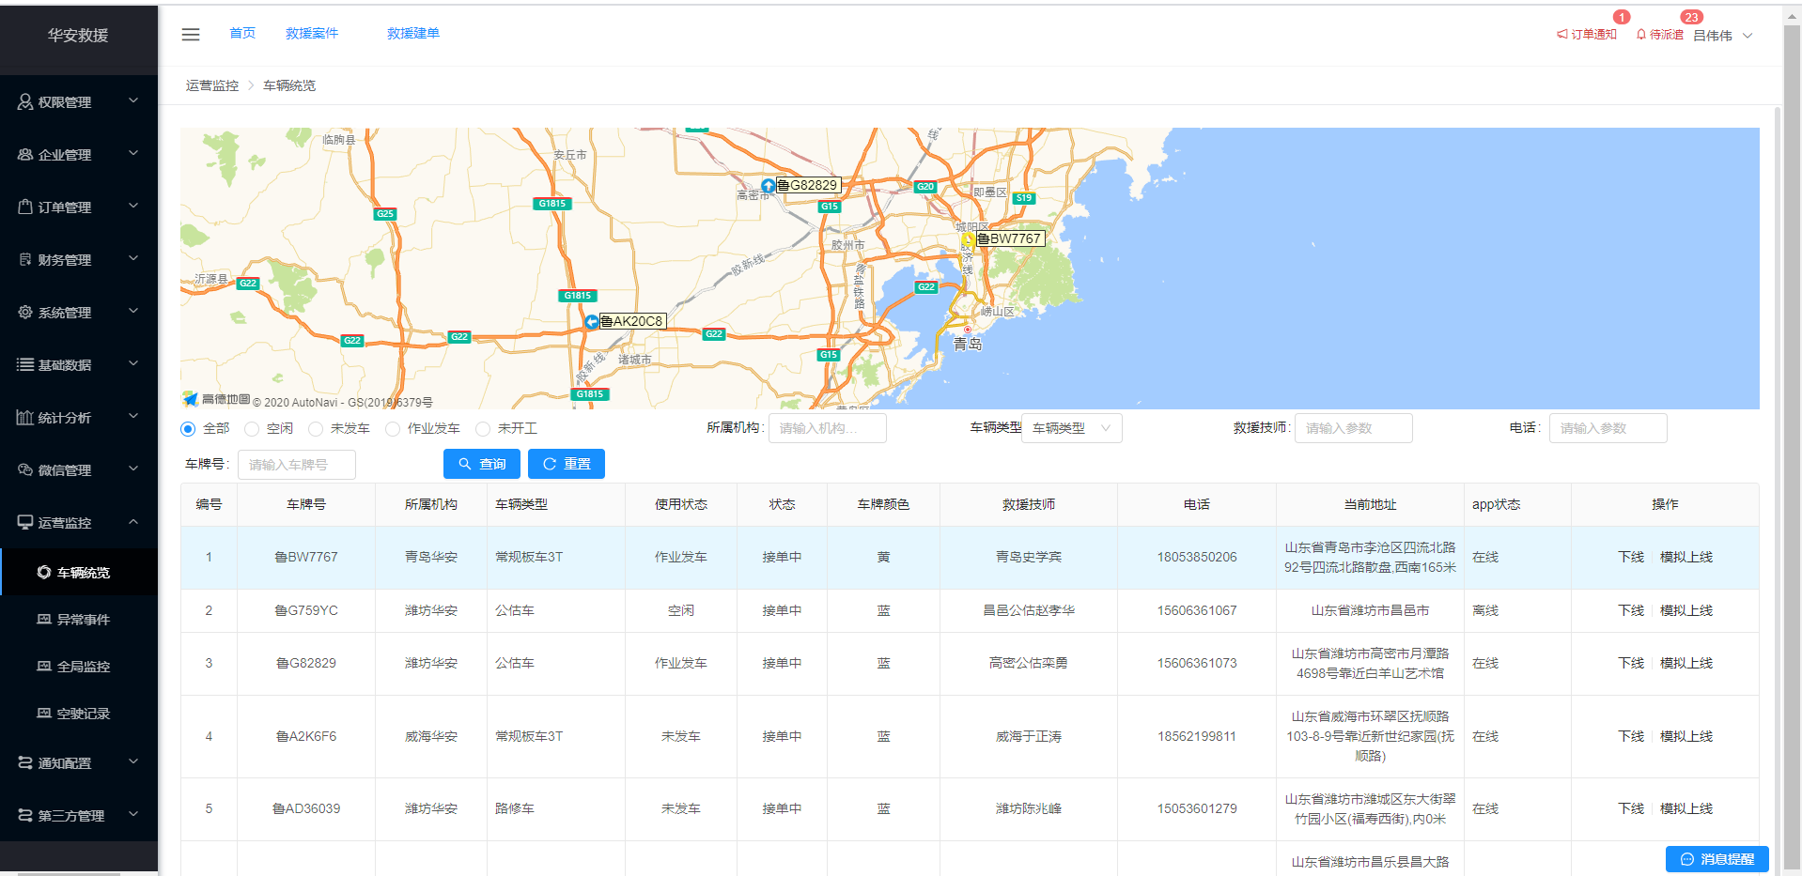Expand the 订单管理 menu chevron
This screenshot has width=1802, height=876.
click(x=133, y=206)
